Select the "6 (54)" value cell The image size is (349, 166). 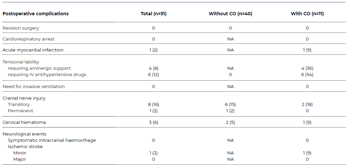[307, 75]
